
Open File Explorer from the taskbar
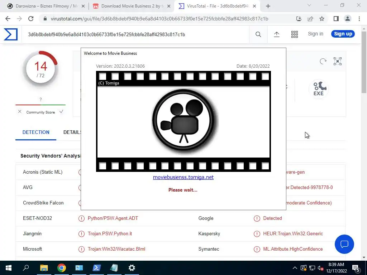44,268
